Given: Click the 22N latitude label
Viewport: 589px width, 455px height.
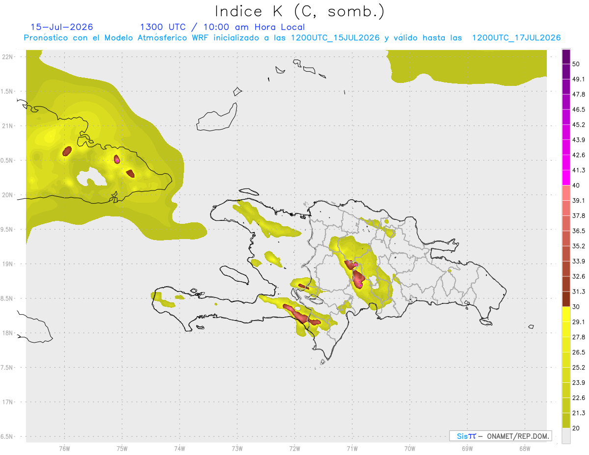Looking at the screenshot, I should point(7,57).
